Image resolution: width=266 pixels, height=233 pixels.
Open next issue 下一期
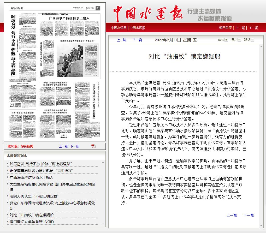254,28
